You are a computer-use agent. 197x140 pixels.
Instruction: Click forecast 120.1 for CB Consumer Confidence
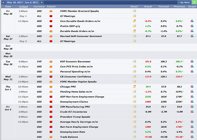click(164, 76)
